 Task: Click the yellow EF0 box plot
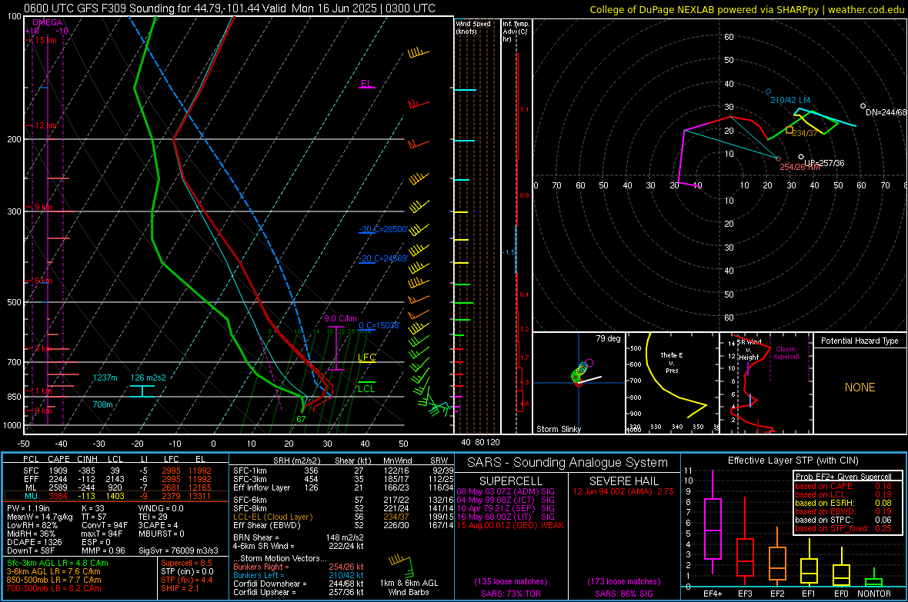(x=841, y=568)
